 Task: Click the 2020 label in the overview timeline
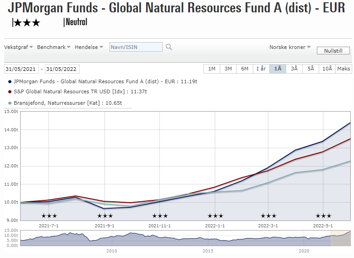304,251
